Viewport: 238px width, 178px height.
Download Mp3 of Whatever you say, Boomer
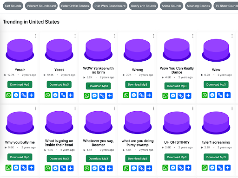point(98,159)
